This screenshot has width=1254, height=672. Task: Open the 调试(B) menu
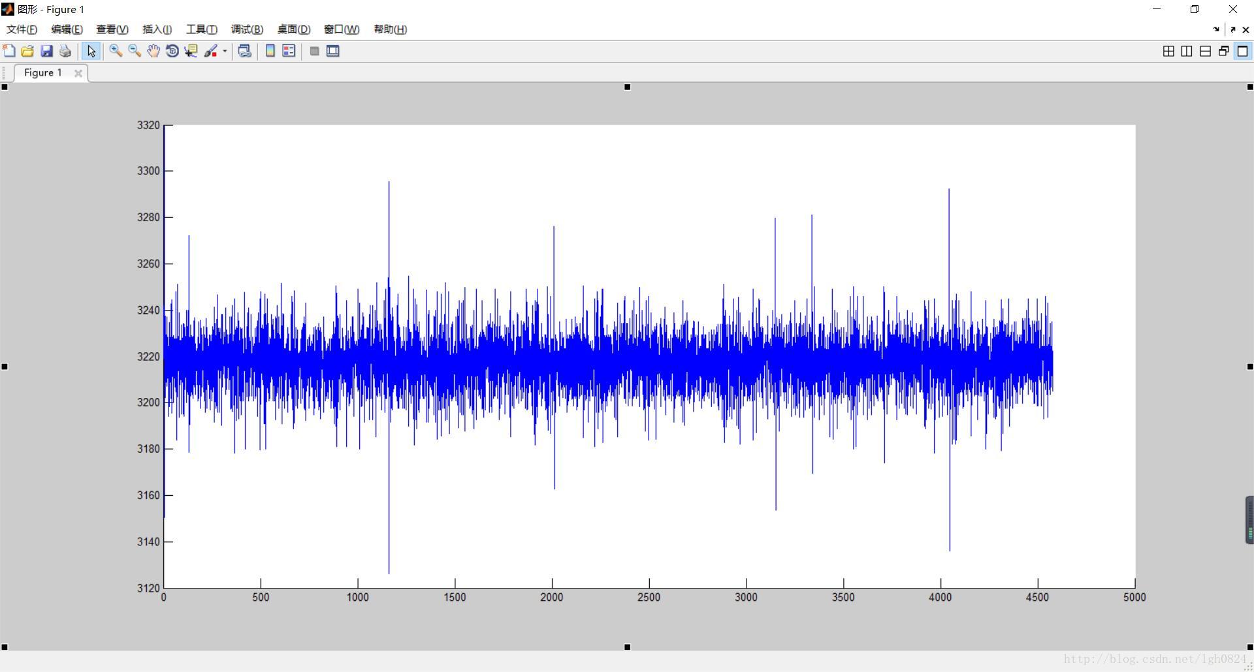coord(247,29)
